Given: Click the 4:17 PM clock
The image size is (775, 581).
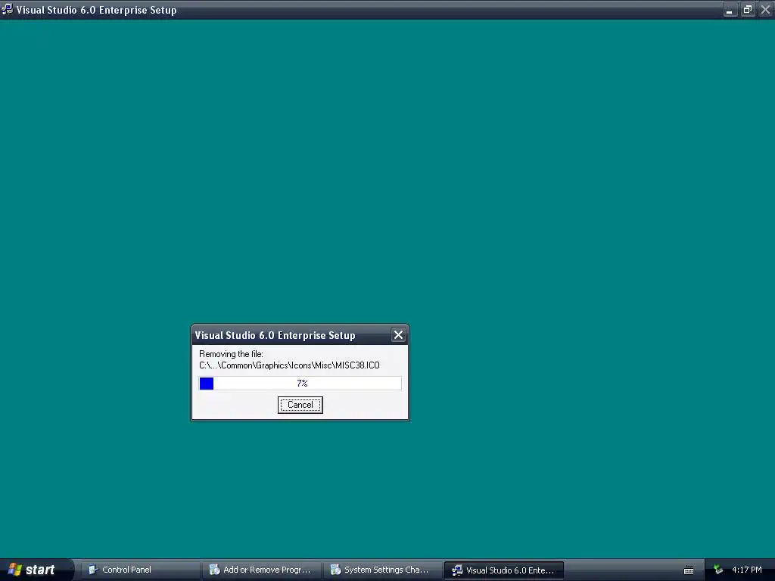Looking at the screenshot, I should point(747,570).
